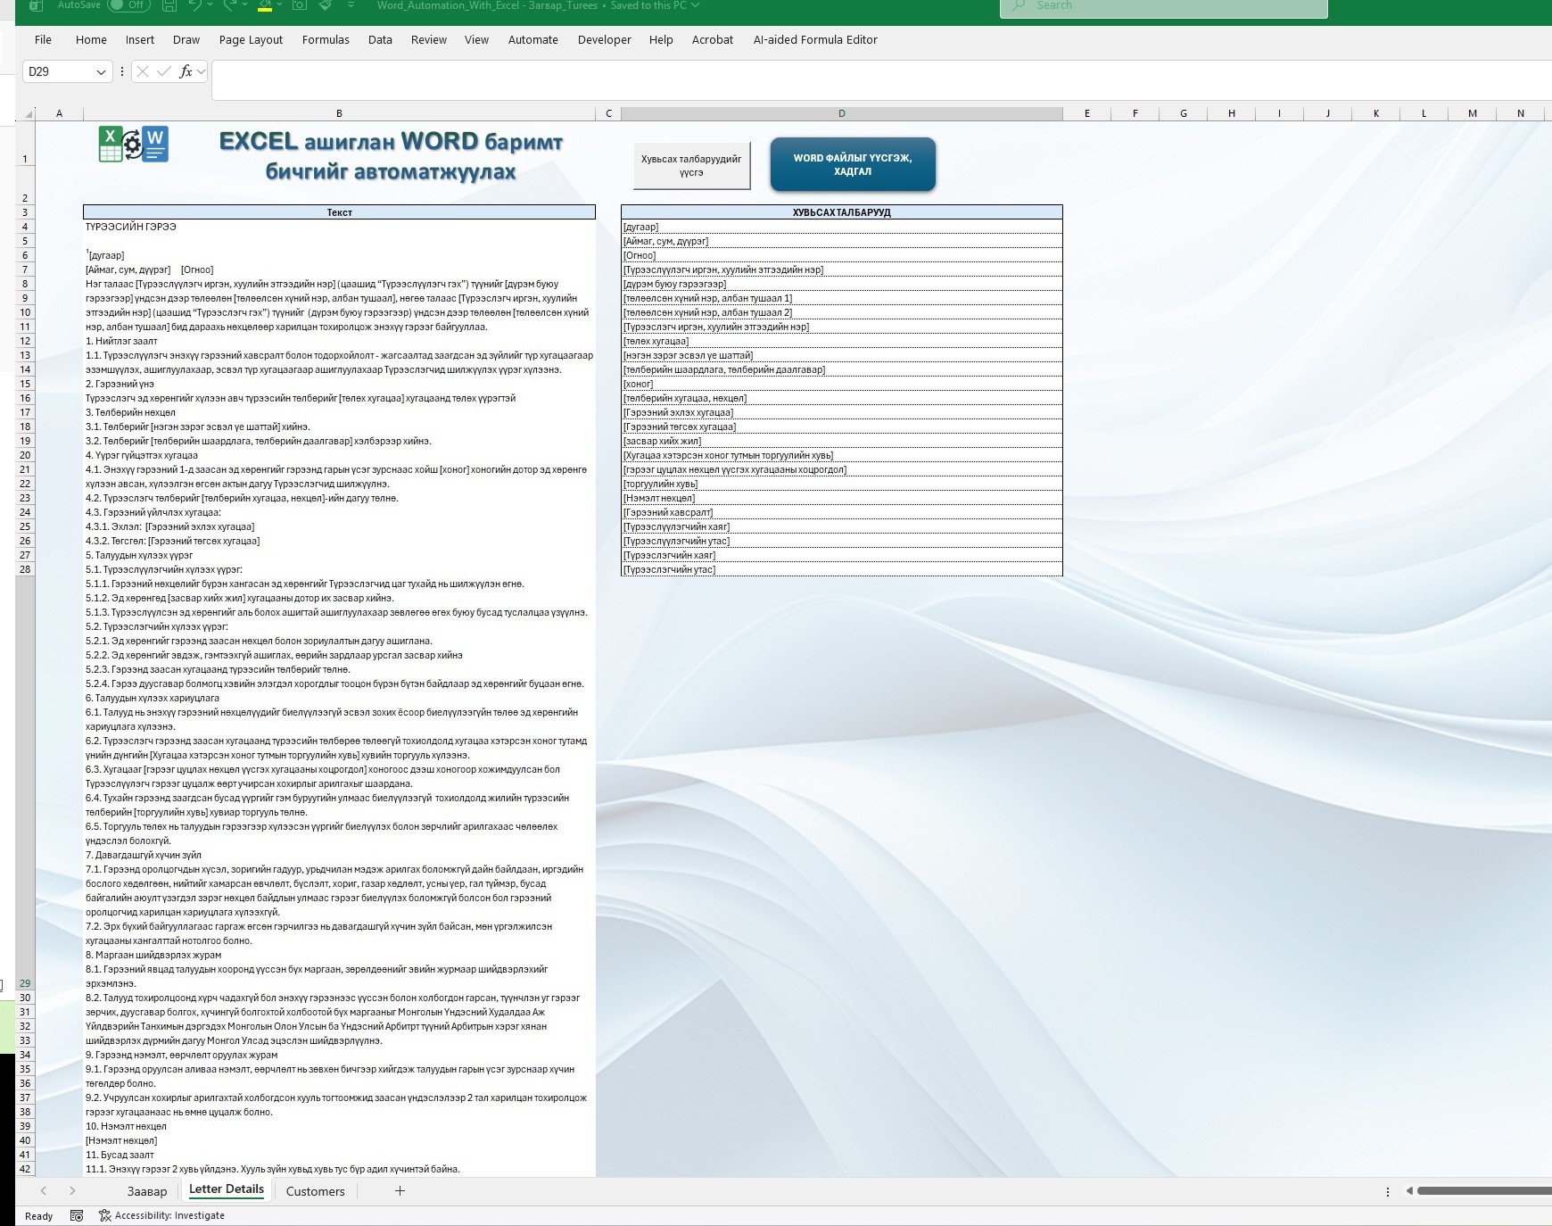The height and width of the screenshot is (1226, 1552).
Task: Open the Page Layout tab
Action: [251, 39]
